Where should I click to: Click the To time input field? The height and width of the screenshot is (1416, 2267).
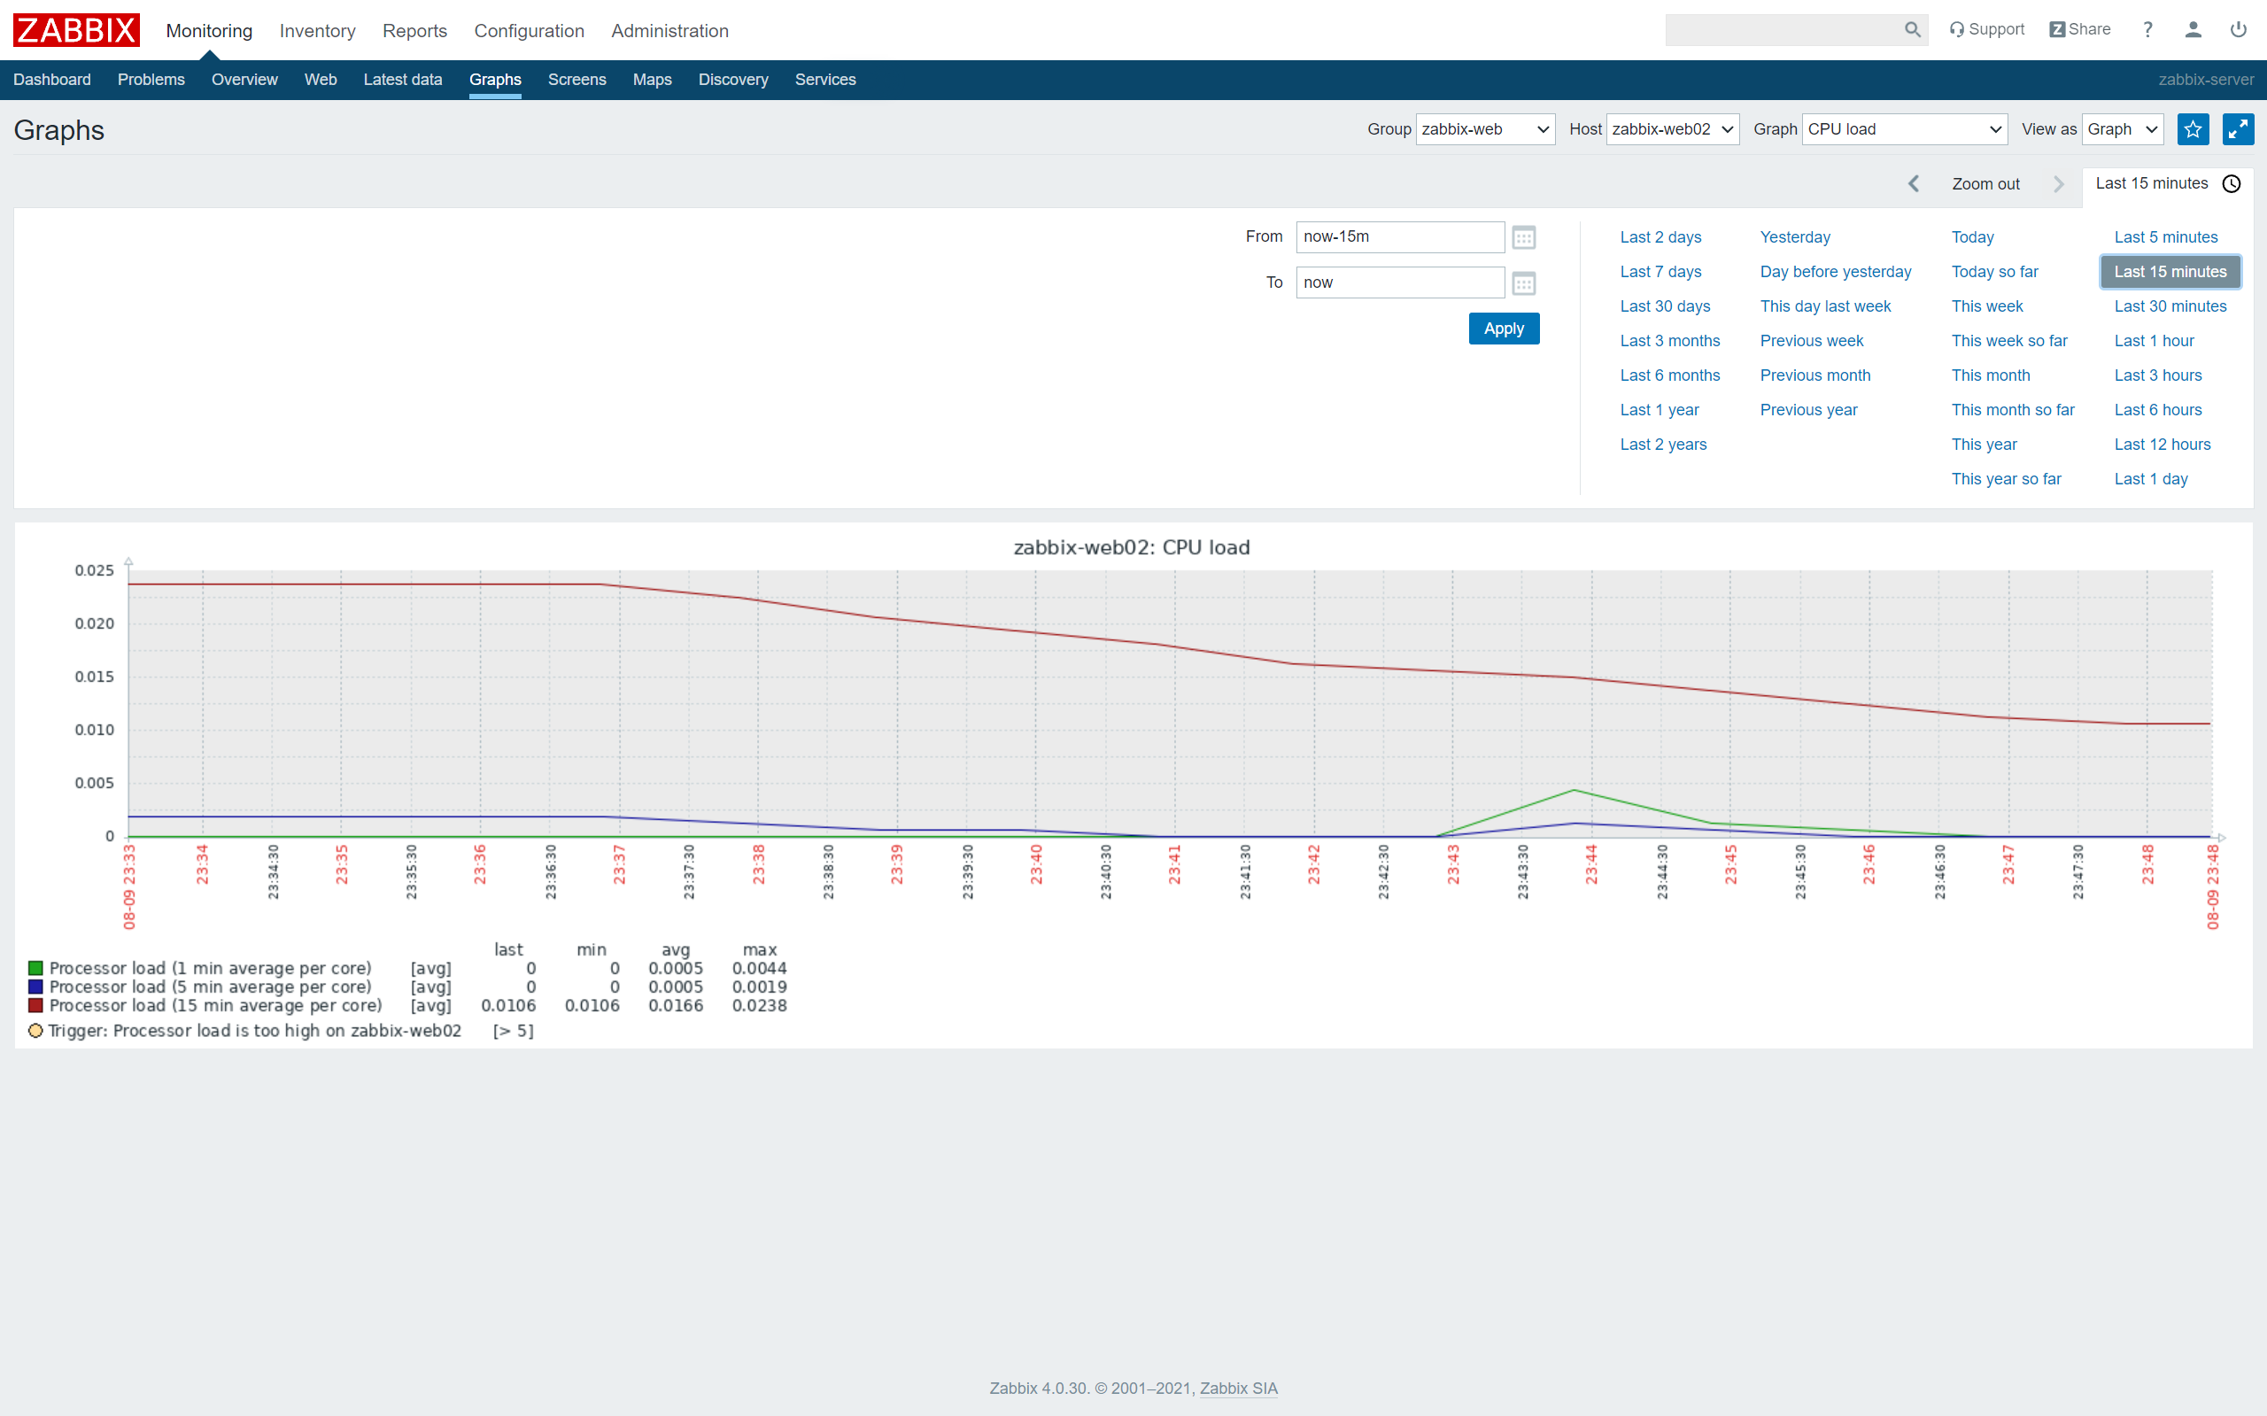click(x=1400, y=282)
